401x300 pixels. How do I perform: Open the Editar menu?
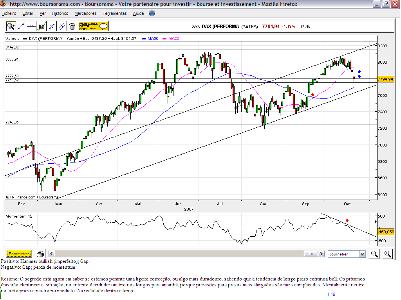click(28, 13)
